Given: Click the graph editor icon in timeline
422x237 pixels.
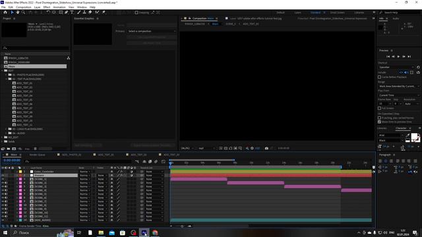Looking at the screenshot, I should [164, 161].
